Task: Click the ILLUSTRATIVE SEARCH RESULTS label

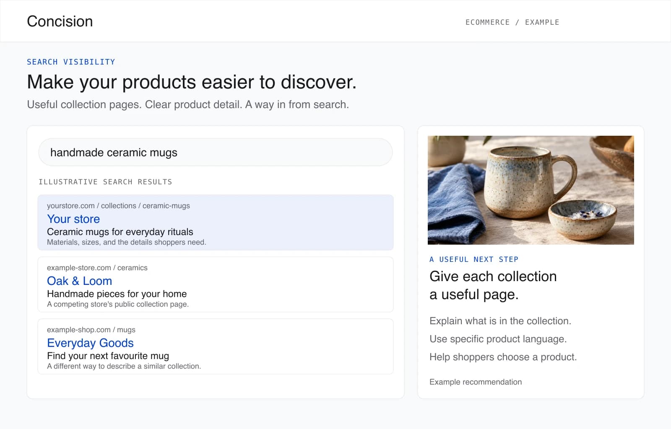Action: (x=105, y=182)
